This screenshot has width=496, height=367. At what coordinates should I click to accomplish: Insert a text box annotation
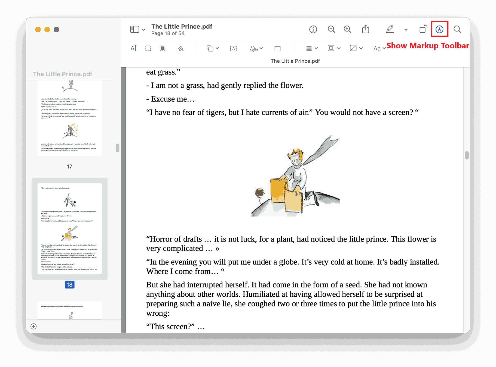tap(233, 48)
